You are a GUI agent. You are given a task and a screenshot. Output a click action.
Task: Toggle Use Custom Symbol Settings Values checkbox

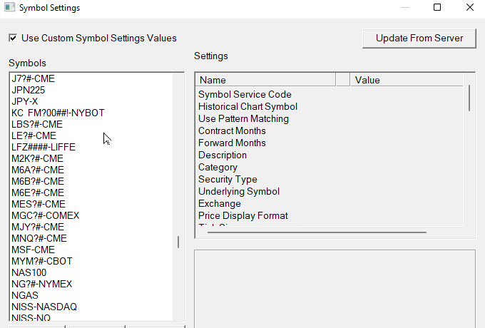click(13, 38)
